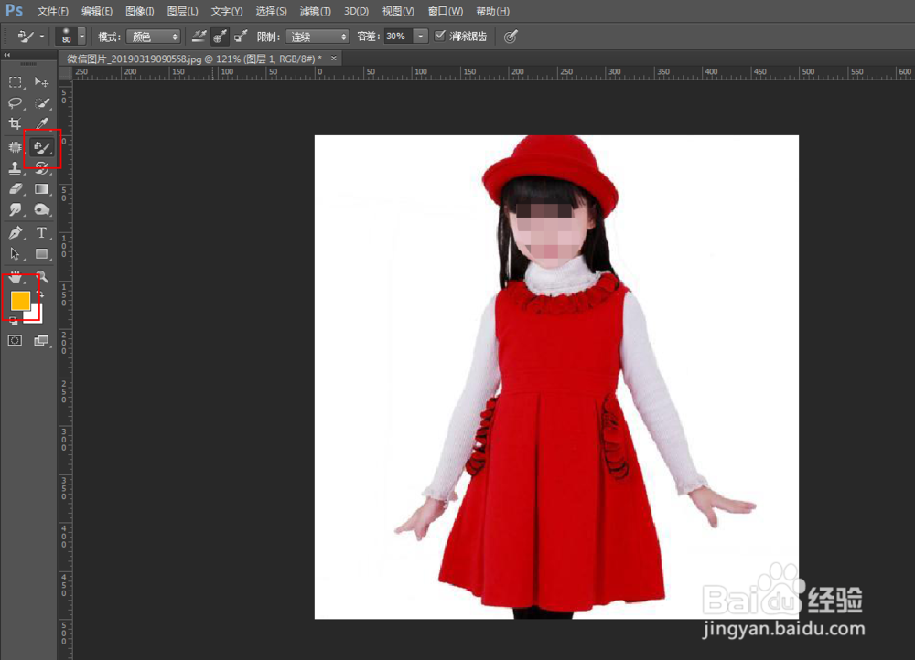Select the Hand tool
The height and width of the screenshot is (660, 915).
[x=16, y=277]
